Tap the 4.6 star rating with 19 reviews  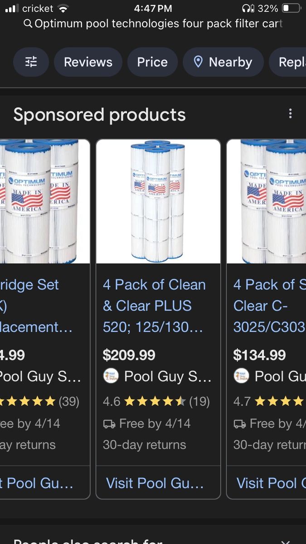[156, 401]
